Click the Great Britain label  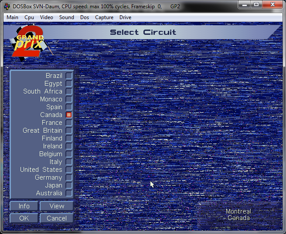42,130
